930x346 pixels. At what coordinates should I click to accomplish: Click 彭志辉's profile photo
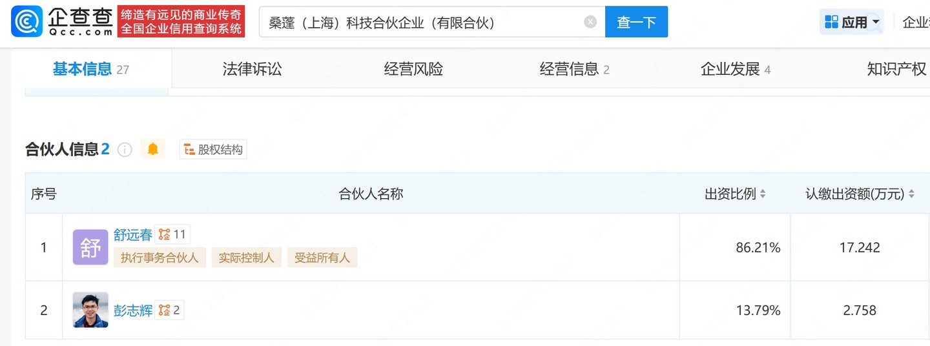click(90, 310)
